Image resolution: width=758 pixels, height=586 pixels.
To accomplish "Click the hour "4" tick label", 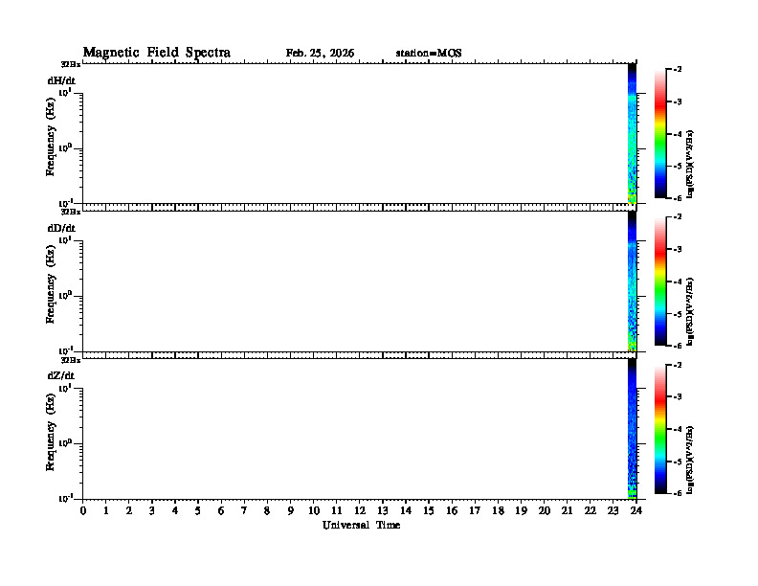I will (175, 511).
